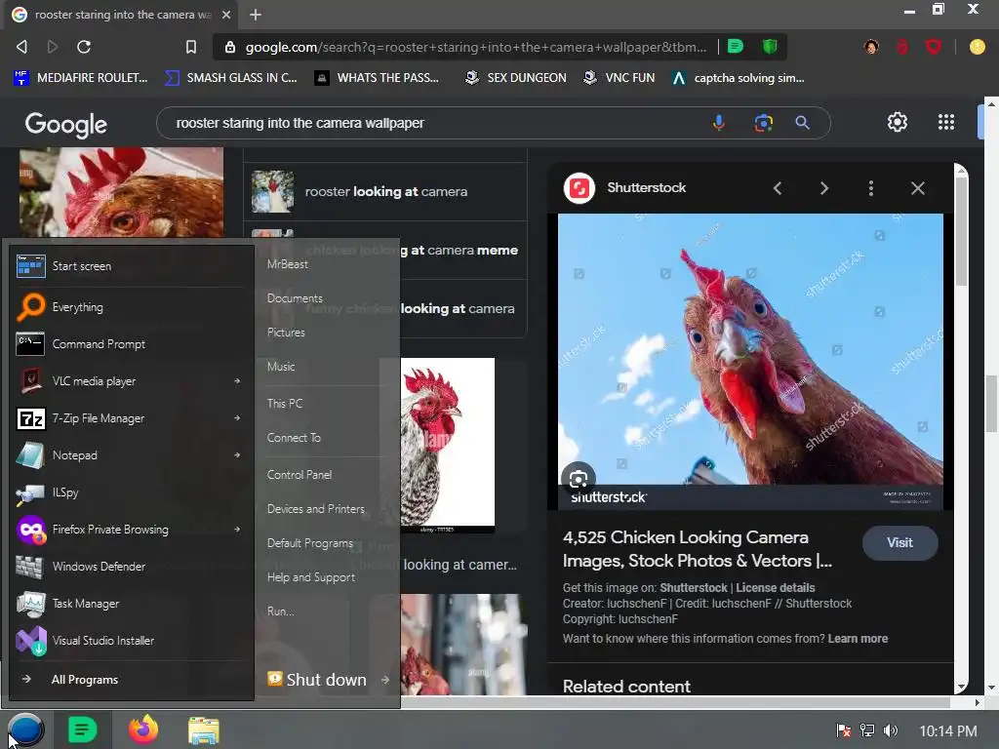Open preview panel more options menu
Viewport: 999px width, 749px height.
(x=871, y=188)
